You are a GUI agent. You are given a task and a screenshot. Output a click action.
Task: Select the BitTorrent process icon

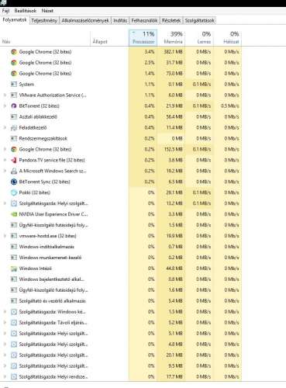click(14, 106)
